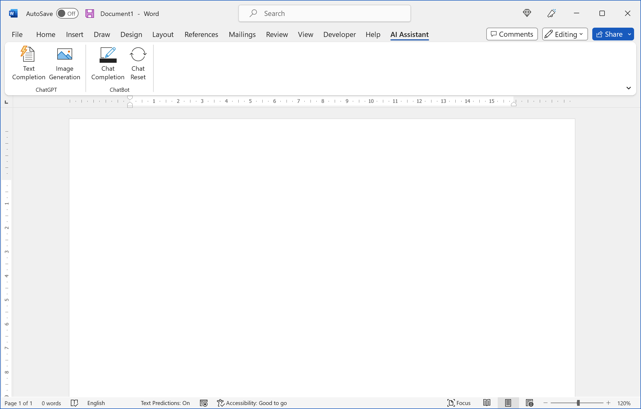Toggle Focus mode in status bar

[x=459, y=403]
